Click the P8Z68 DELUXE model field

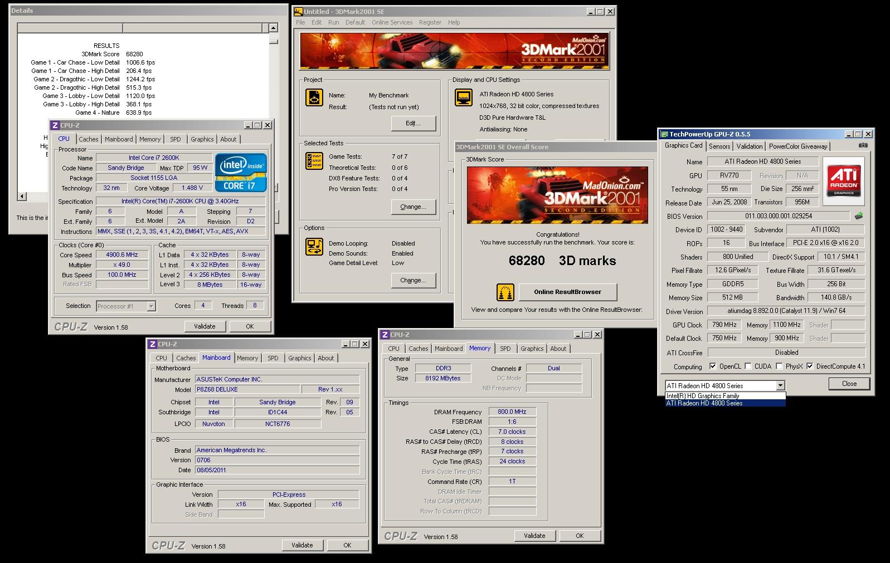(x=247, y=389)
